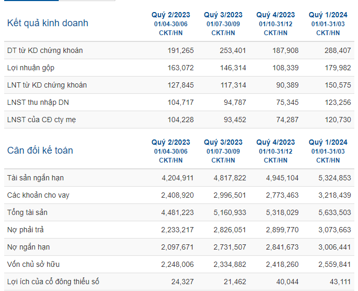Click the LNST của CĐ cty mẹ row
The image size is (358, 291).
pos(179,120)
